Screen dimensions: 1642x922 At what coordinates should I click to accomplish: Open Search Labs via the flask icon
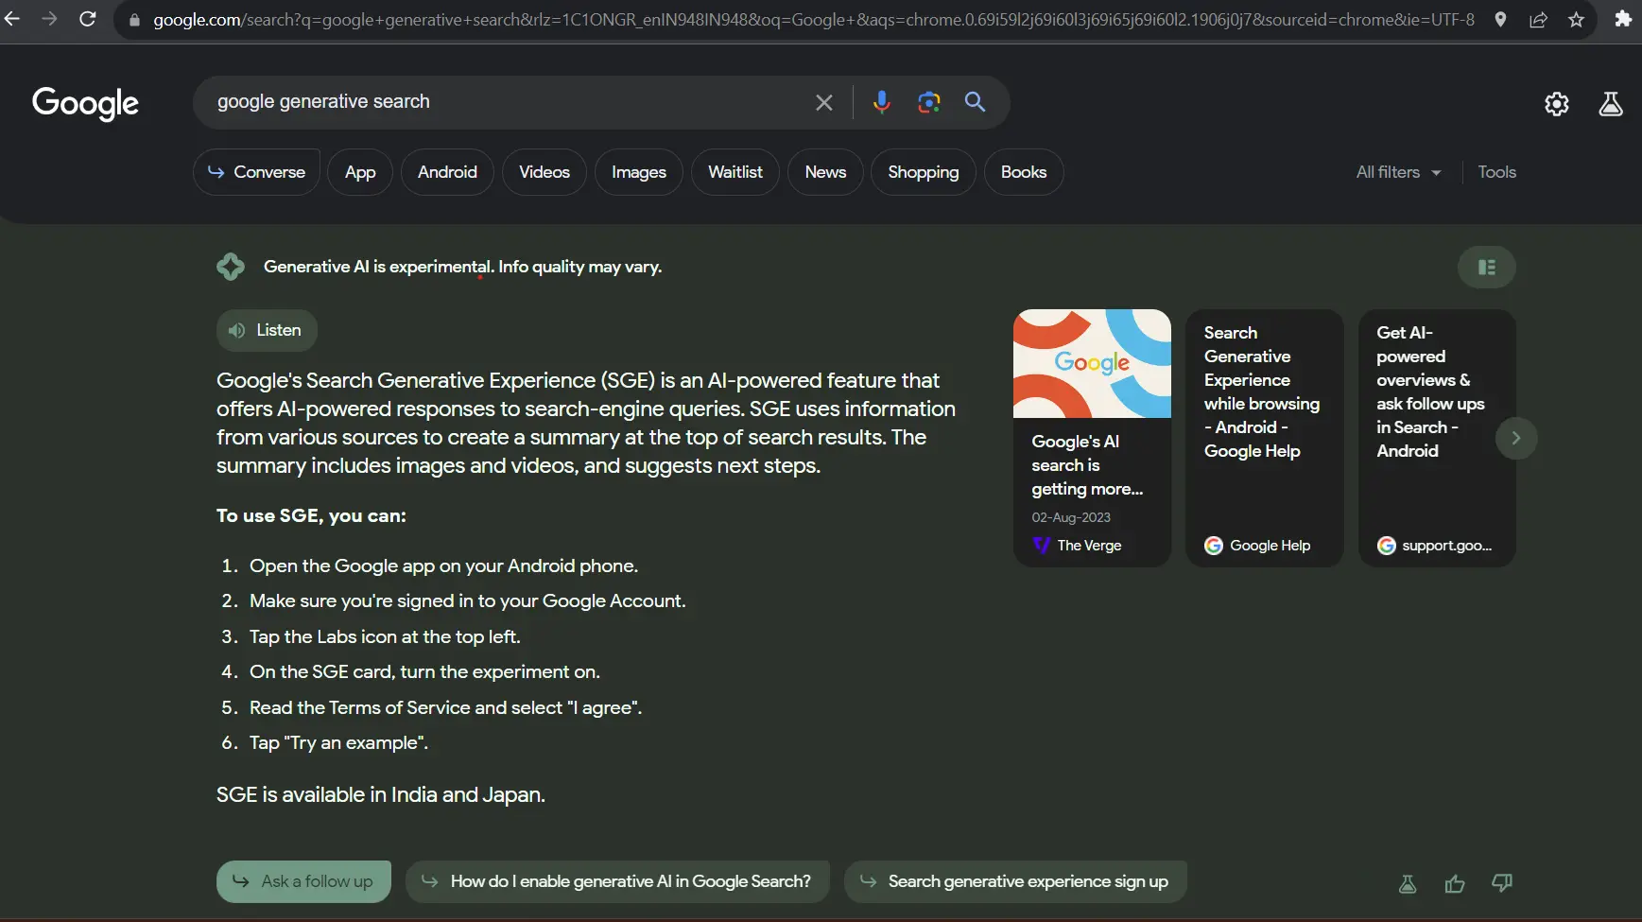pyautogui.click(x=1611, y=104)
